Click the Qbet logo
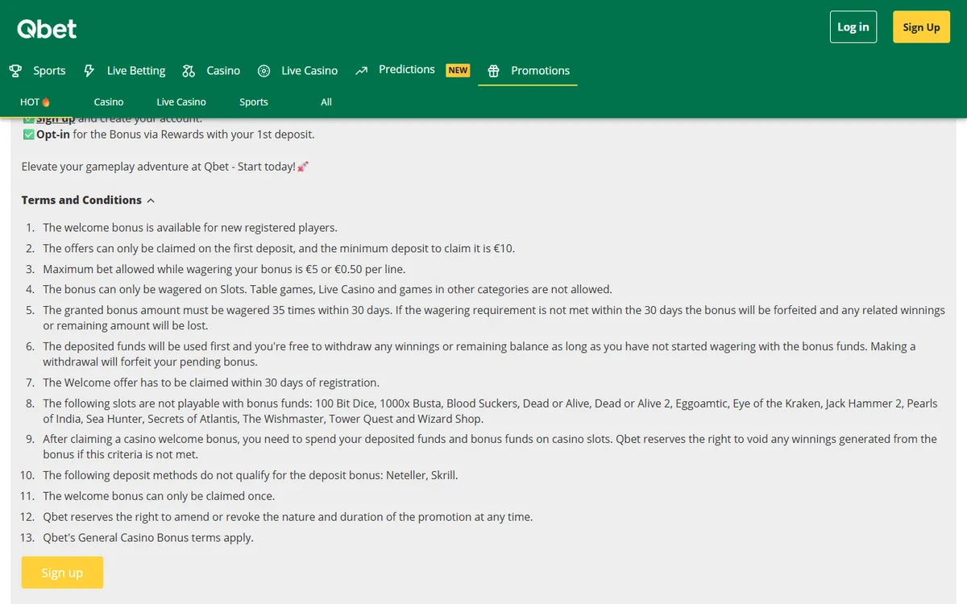 (x=47, y=29)
